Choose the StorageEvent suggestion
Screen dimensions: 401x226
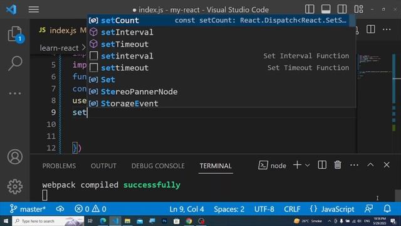point(221,102)
